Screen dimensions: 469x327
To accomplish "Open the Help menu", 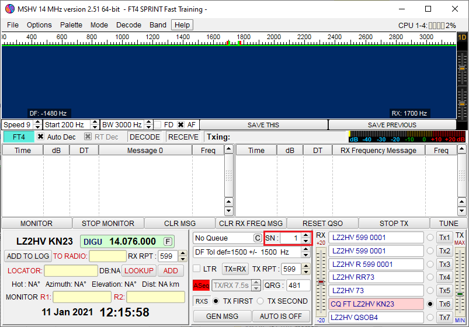I will click(182, 25).
